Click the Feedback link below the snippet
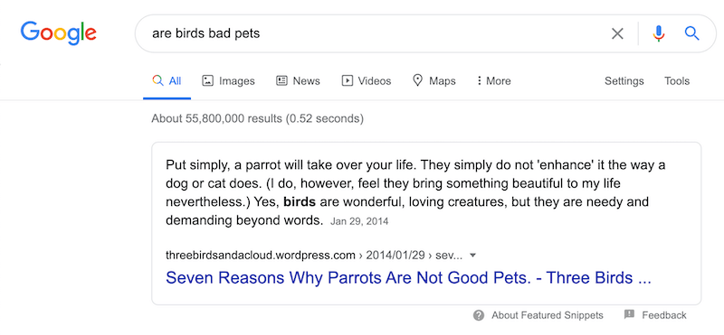This screenshot has height=335, width=724. [x=664, y=315]
